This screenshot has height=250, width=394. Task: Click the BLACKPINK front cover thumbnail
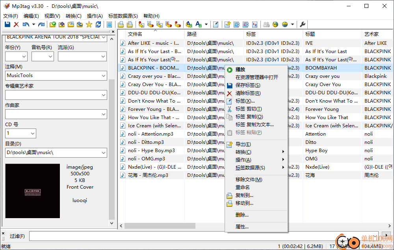(33, 191)
